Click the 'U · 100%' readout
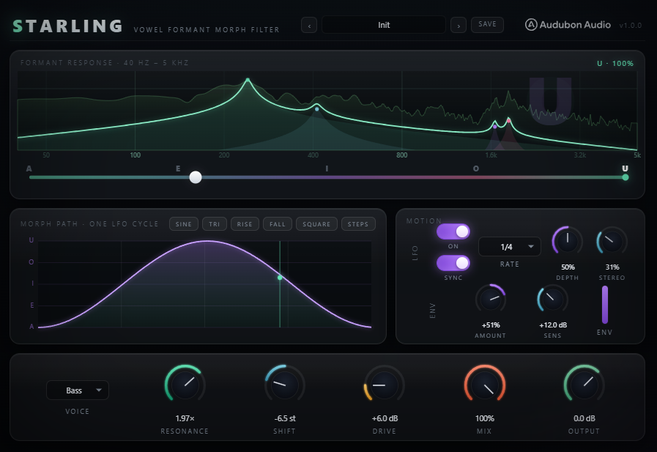 coord(615,63)
